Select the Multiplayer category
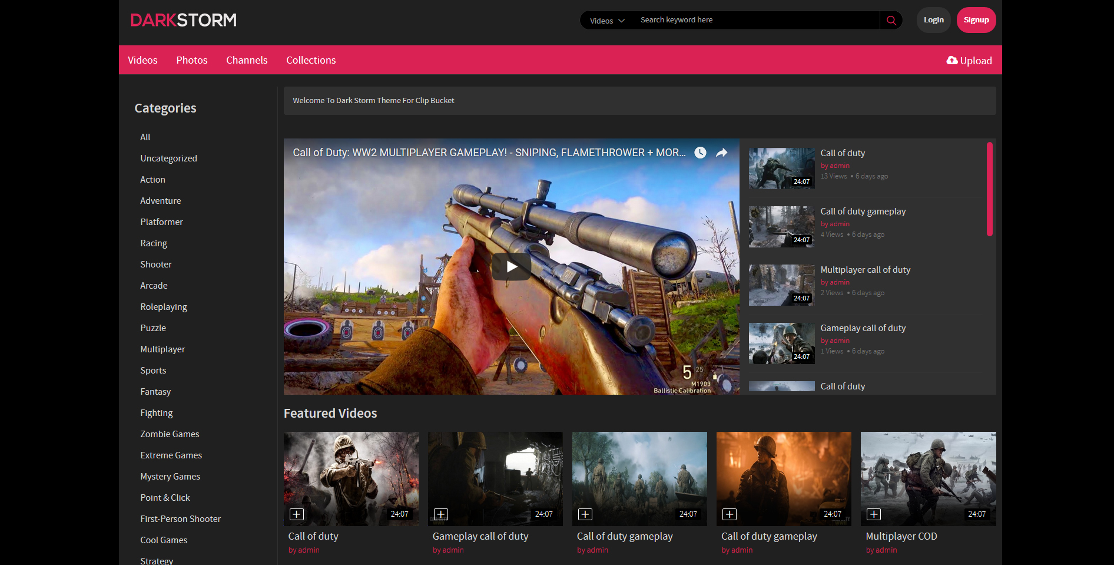This screenshot has width=1114, height=565. point(163,349)
